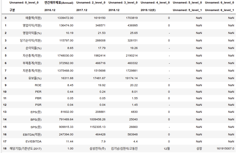
Task: Click the 김기남/김현석/고동진 cell
Action: [x=124, y=149]
